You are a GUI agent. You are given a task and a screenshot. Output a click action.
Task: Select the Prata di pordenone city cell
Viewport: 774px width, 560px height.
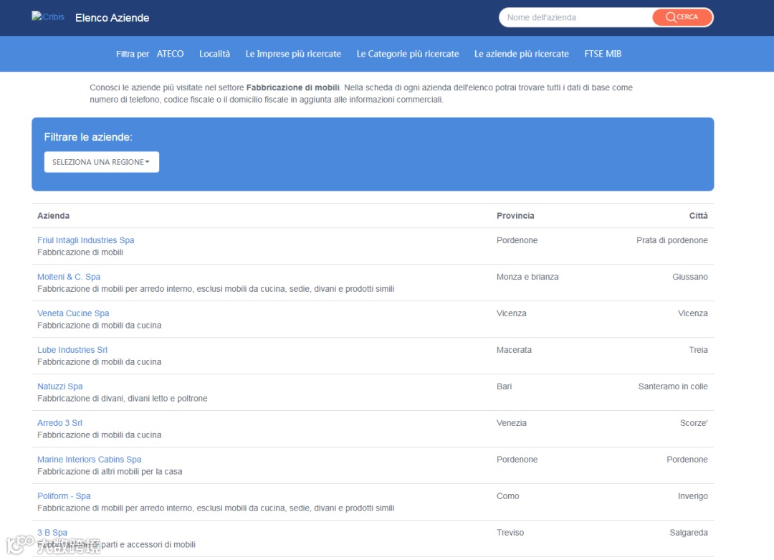tap(672, 240)
